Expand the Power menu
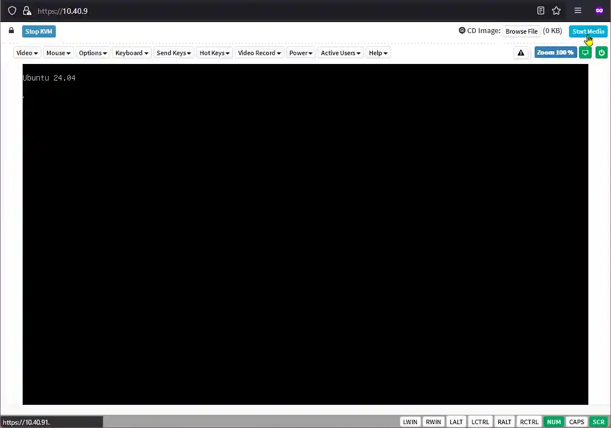 point(301,53)
